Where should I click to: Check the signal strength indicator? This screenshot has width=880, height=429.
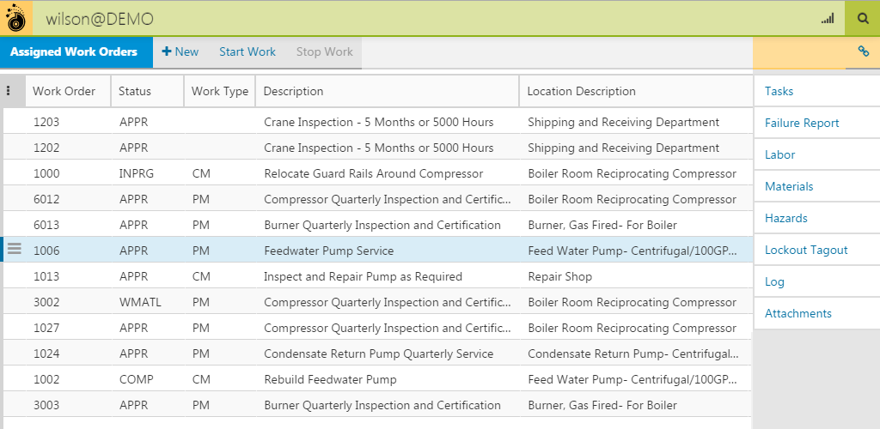point(828,18)
